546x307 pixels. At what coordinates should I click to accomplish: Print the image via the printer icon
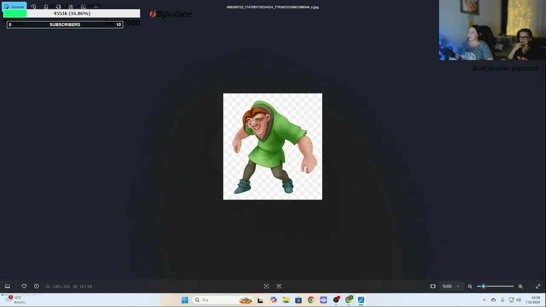coord(58,7)
